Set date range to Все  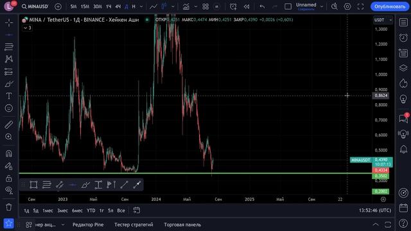click(121, 210)
